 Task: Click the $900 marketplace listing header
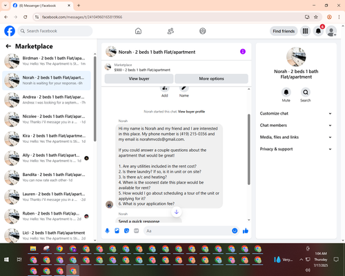[177, 68]
